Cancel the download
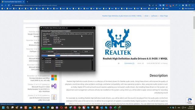This screenshot has width=195, height=110. tap(86, 52)
